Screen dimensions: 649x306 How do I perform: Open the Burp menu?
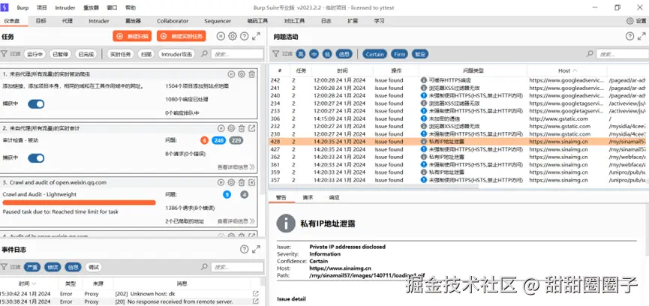23,7
